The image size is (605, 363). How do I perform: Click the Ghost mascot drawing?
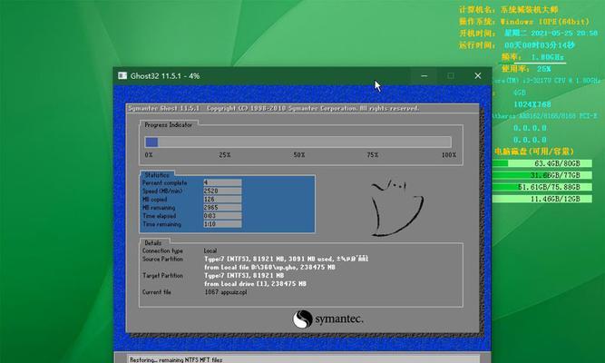point(396,208)
